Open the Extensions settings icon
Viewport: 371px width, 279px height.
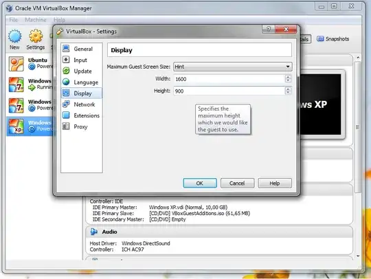[66, 115]
